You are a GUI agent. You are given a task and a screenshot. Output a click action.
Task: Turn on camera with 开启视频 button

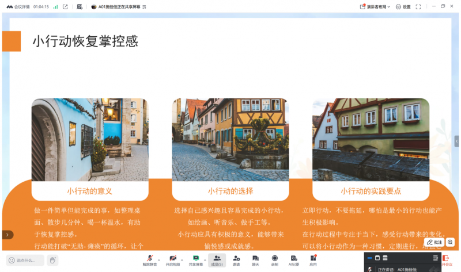[172, 259]
